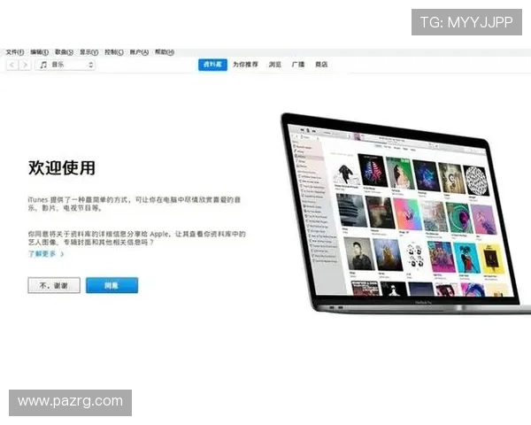Open the 编辑(E) menu

pos(39,52)
